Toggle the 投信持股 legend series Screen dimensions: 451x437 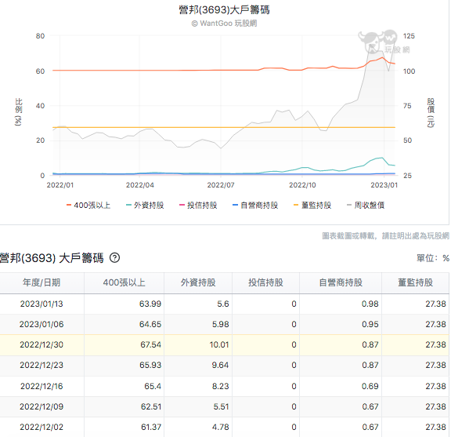[198, 206]
